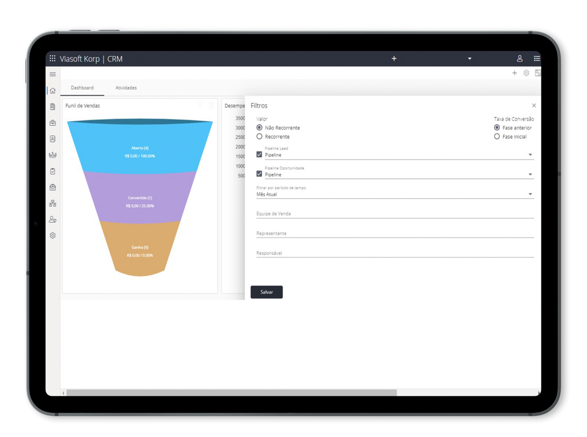587x437 pixels.
Task: Select the Fase inicial radio option
Action: pos(497,136)
